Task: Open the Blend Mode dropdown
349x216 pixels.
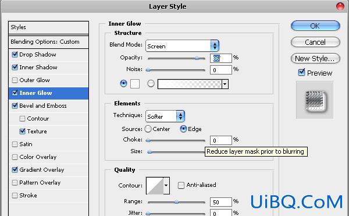Action: (x=182, y=46)
